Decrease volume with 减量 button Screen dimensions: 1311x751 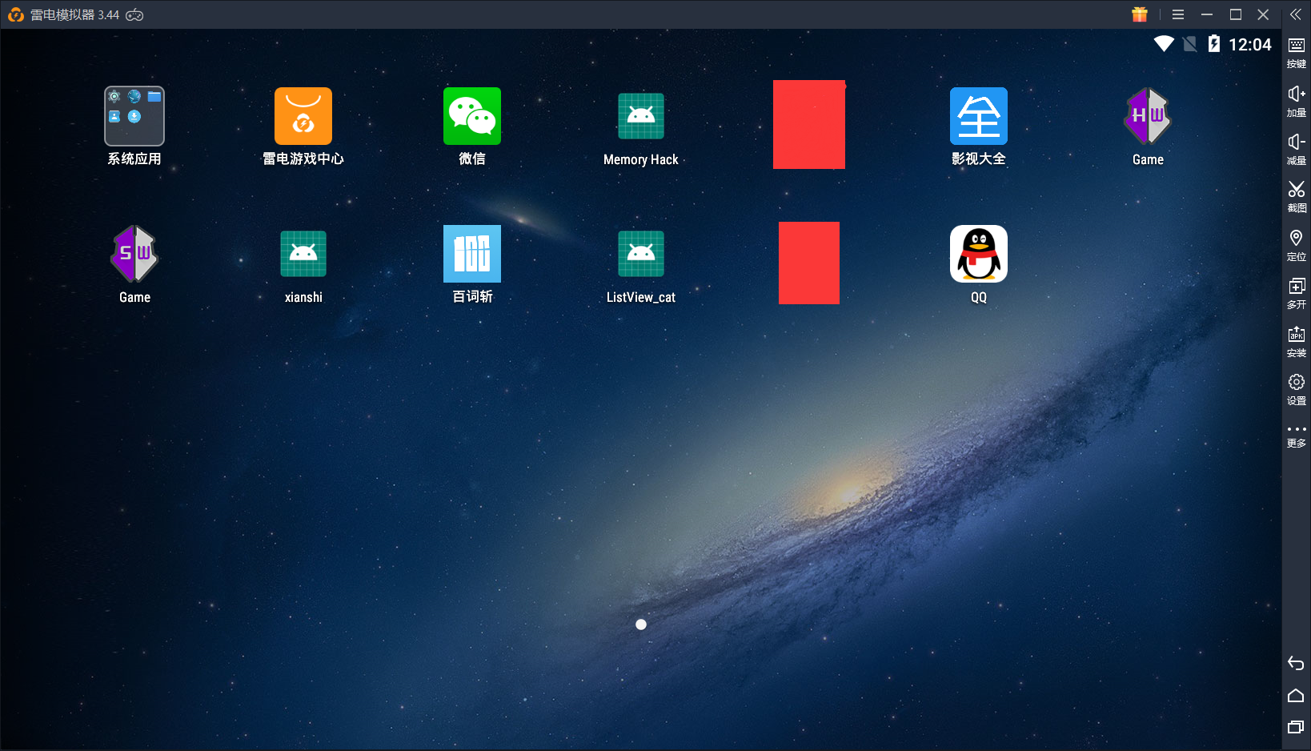point(1297,150)
